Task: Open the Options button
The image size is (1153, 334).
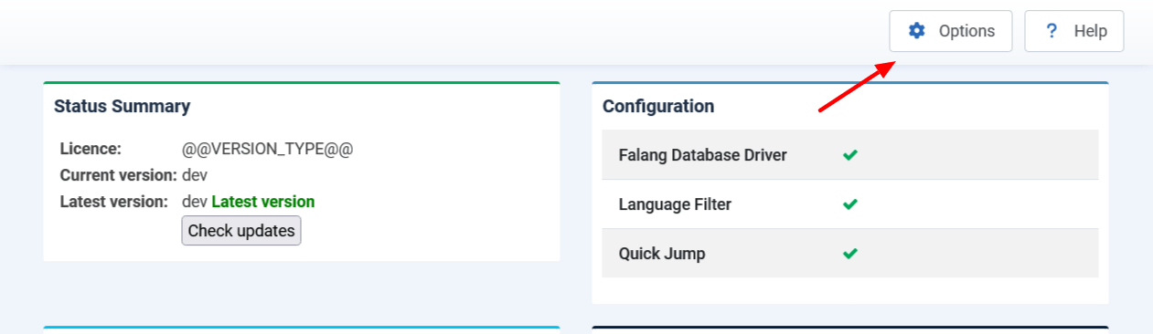Action: (951, 31)
